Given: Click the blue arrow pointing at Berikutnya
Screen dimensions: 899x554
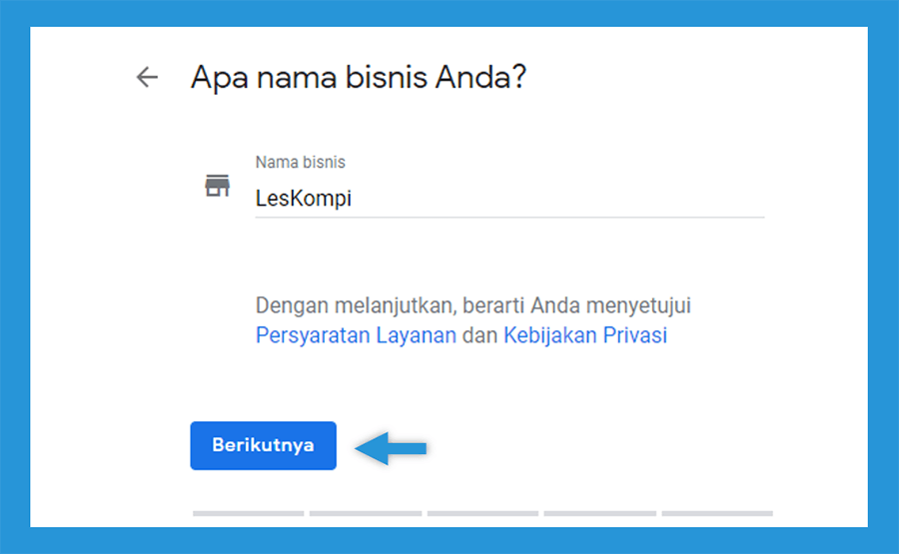Looking at the screenshot, I should point(391,448).
